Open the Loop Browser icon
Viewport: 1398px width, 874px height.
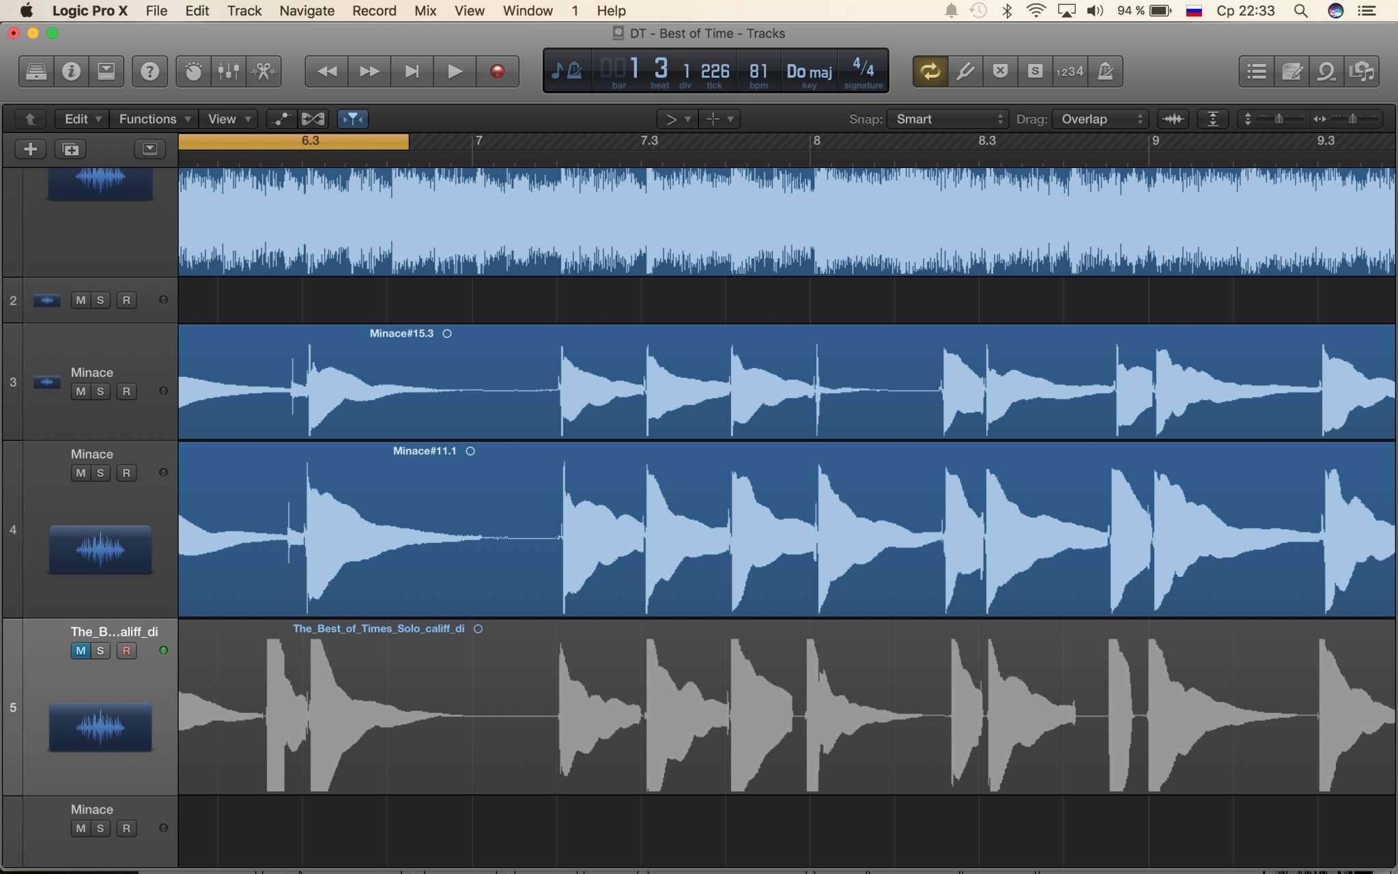pyautogui.click(x=1326, y=71)
